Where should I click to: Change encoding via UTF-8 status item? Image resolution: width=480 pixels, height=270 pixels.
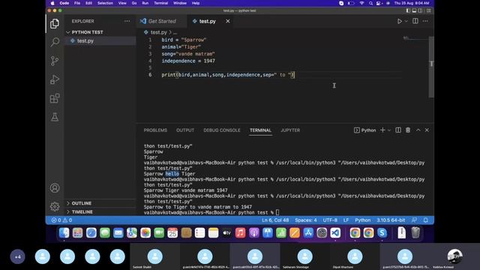tap(330, 220)
